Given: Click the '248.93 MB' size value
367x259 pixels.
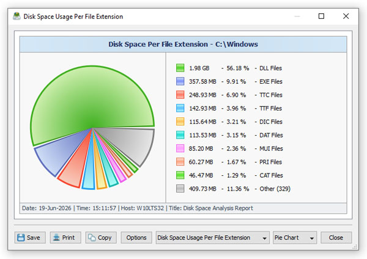Looking at the screenshot, I should coord(202,95).
